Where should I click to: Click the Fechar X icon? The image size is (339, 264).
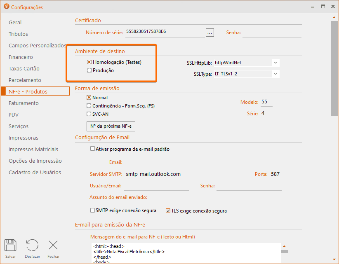53,245
